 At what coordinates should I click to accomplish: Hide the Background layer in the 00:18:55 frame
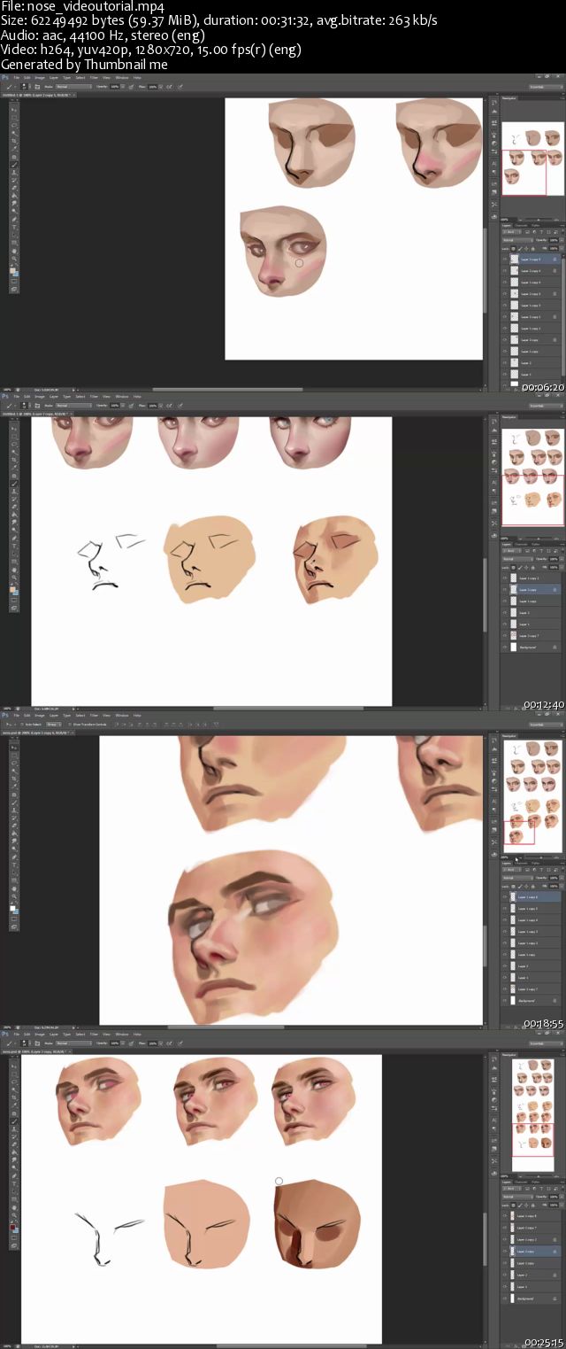coord(505,1001)
